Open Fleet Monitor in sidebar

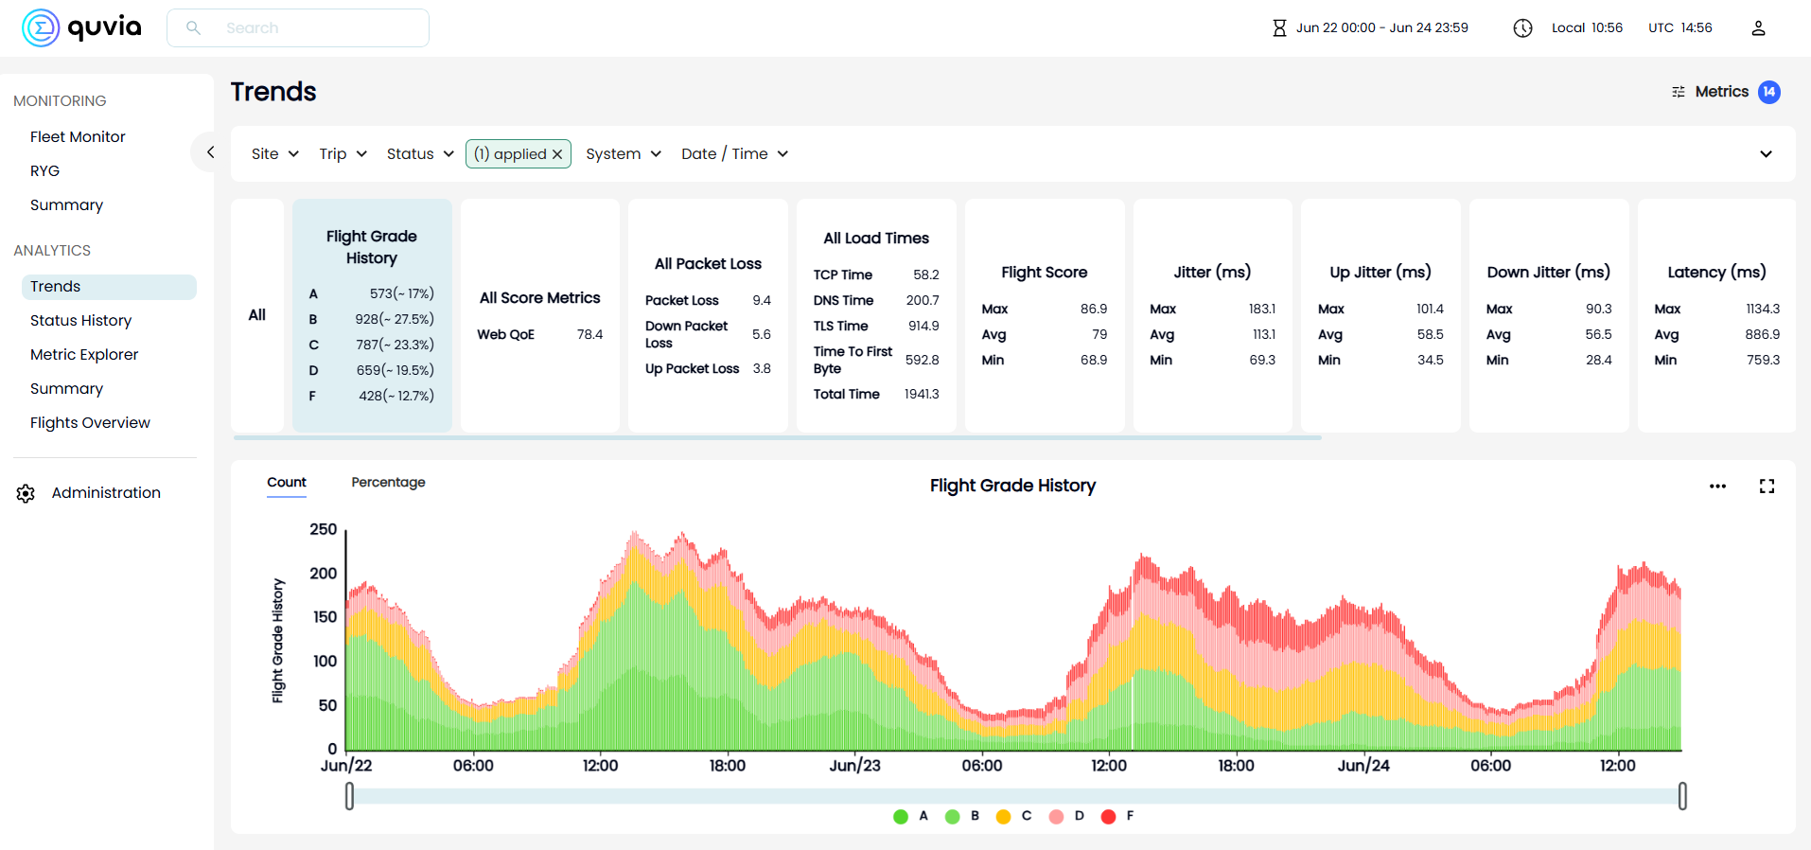pyautogui.click(x=78, y=137)
